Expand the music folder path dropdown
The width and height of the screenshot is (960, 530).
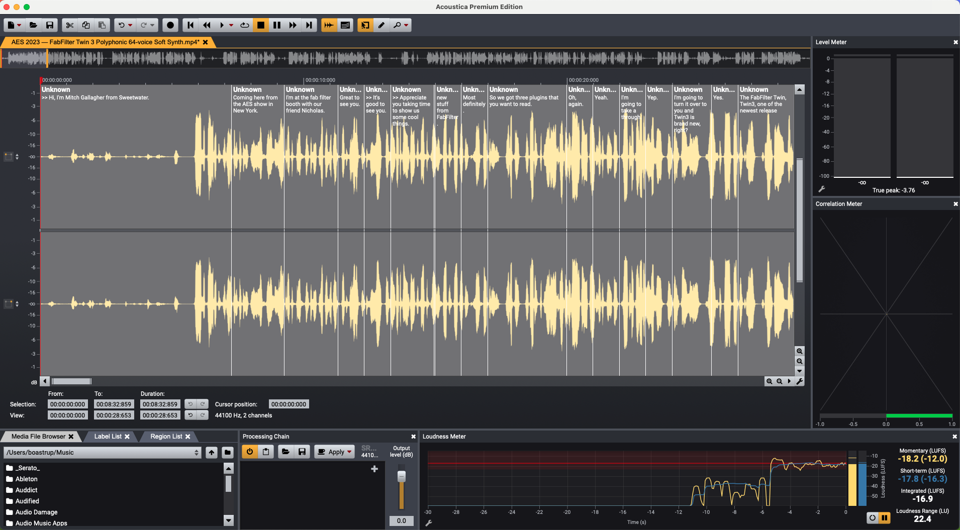pyautogui.click(x=197, y=452)
